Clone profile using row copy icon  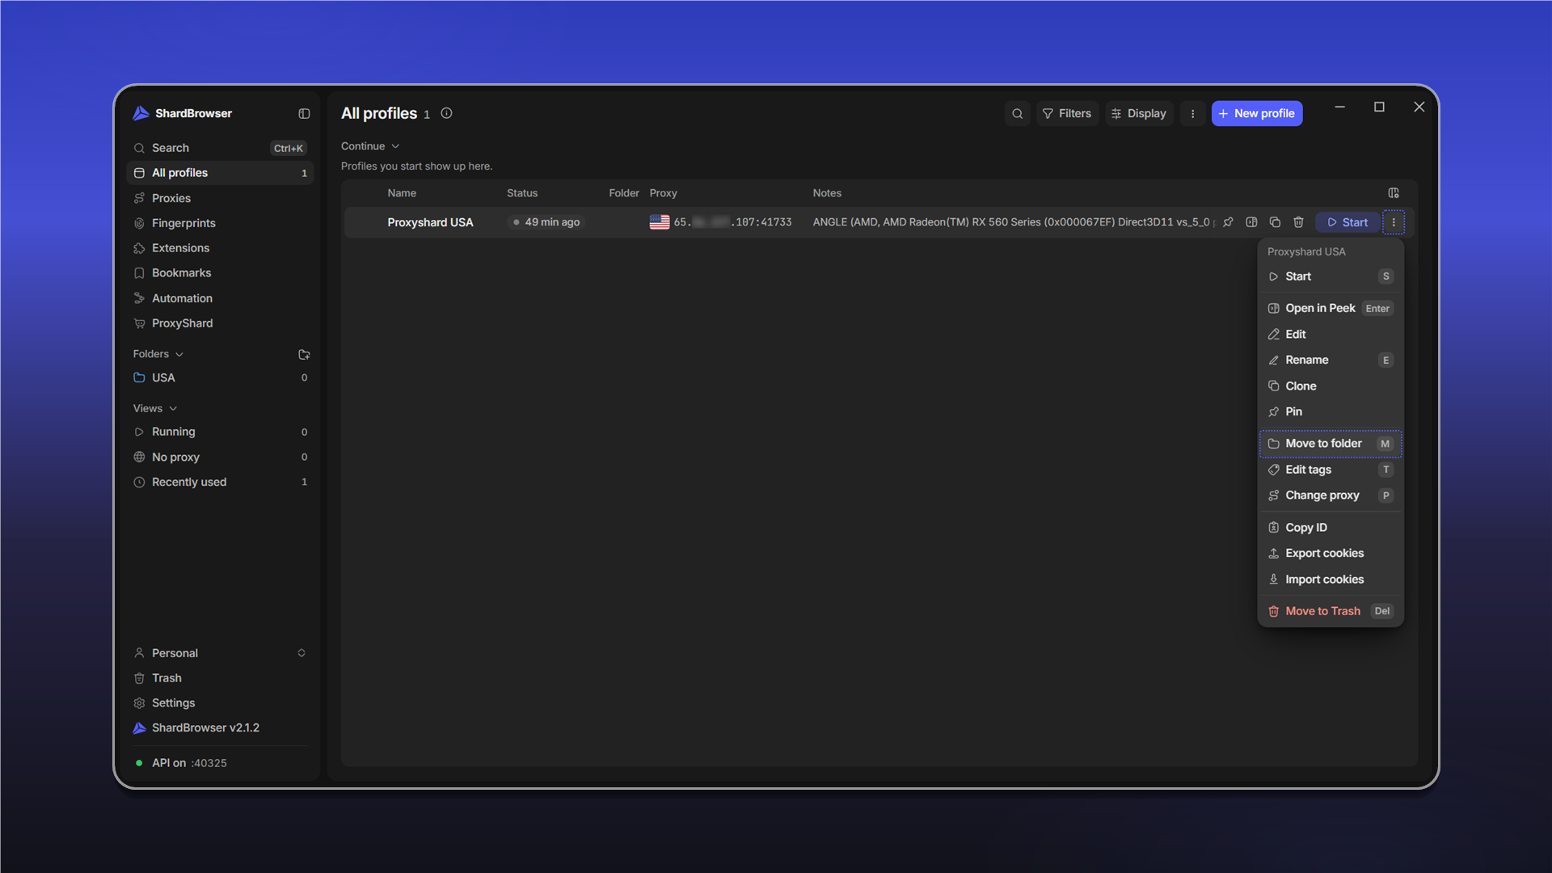[1275, 222]
